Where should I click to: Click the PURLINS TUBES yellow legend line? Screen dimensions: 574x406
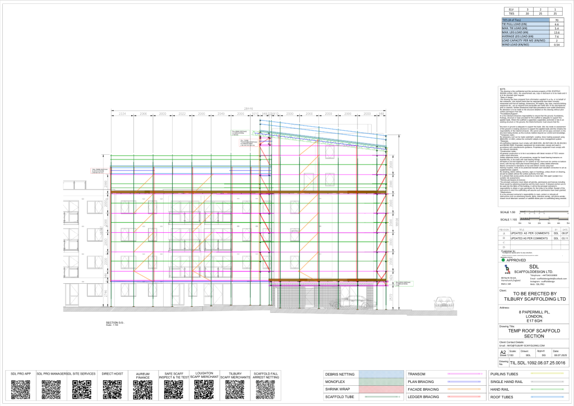[547, 374]
